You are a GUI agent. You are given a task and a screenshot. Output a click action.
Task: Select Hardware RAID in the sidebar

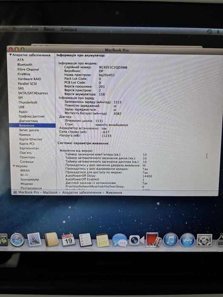click(x=29, y=79)
